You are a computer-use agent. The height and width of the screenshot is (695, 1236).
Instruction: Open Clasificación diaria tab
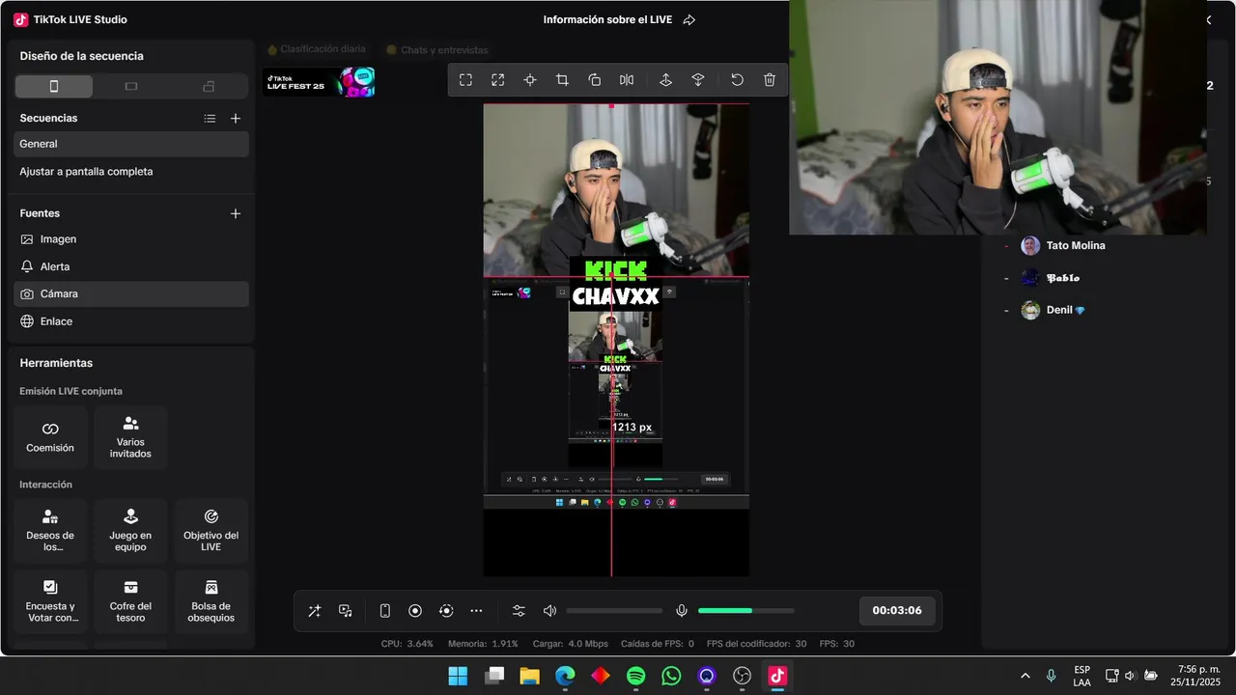pos(317,49)
